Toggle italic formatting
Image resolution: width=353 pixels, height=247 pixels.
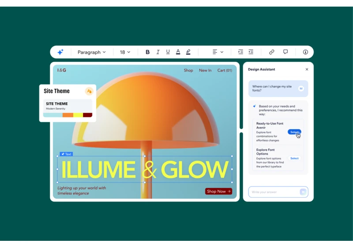click(158, 52)
